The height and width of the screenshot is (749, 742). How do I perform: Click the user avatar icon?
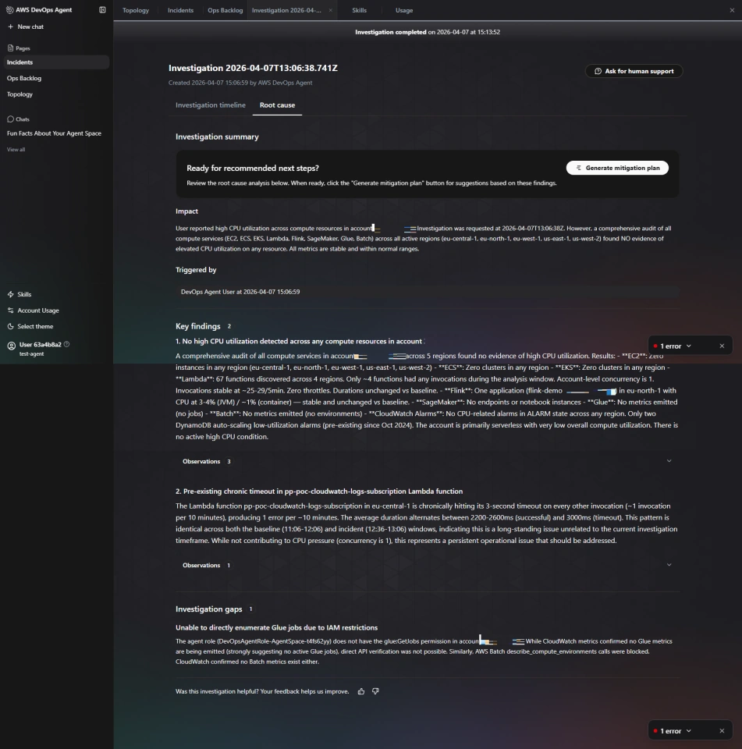coord(12,346)
